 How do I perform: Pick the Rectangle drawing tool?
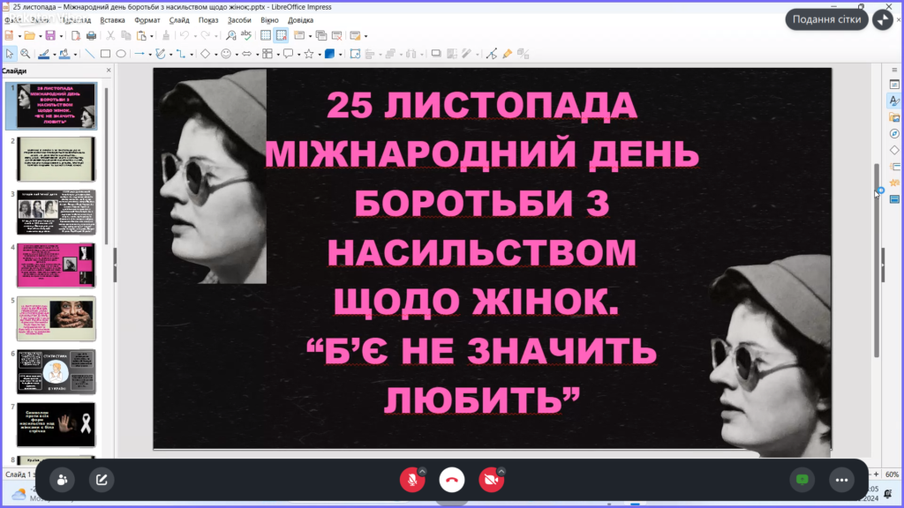point(105,54)
